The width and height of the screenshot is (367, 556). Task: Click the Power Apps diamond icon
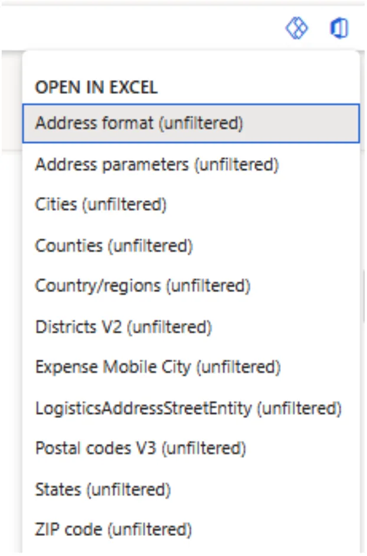click(296, 28)
